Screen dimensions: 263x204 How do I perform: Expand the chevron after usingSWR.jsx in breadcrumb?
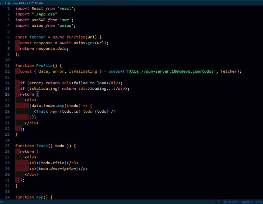tap(30, 3)
